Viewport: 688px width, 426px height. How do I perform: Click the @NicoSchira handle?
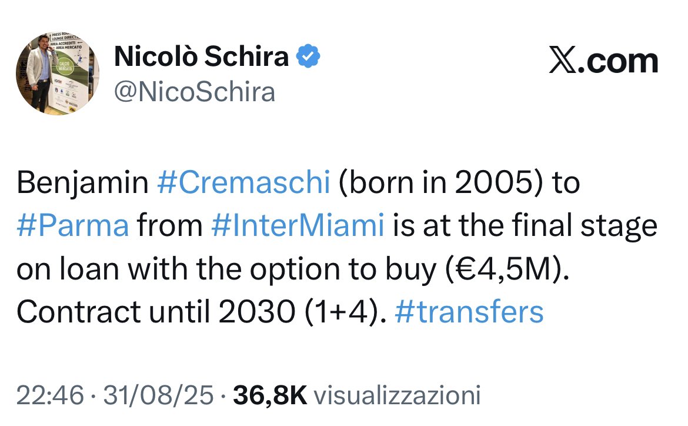194,92
